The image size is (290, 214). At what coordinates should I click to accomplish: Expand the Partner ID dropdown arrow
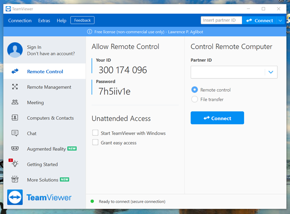(271, 72)
